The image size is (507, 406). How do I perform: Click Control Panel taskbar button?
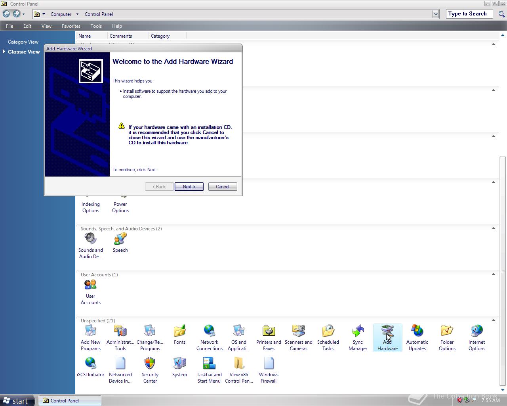[70, 400]
